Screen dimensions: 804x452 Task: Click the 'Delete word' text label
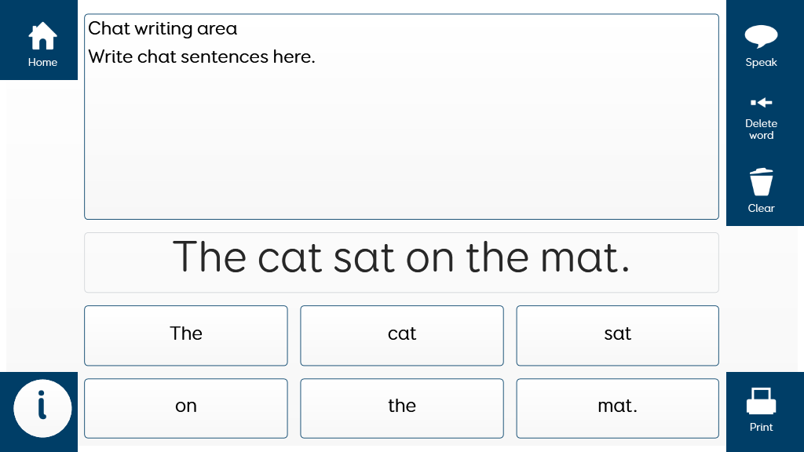coord(761,129)
